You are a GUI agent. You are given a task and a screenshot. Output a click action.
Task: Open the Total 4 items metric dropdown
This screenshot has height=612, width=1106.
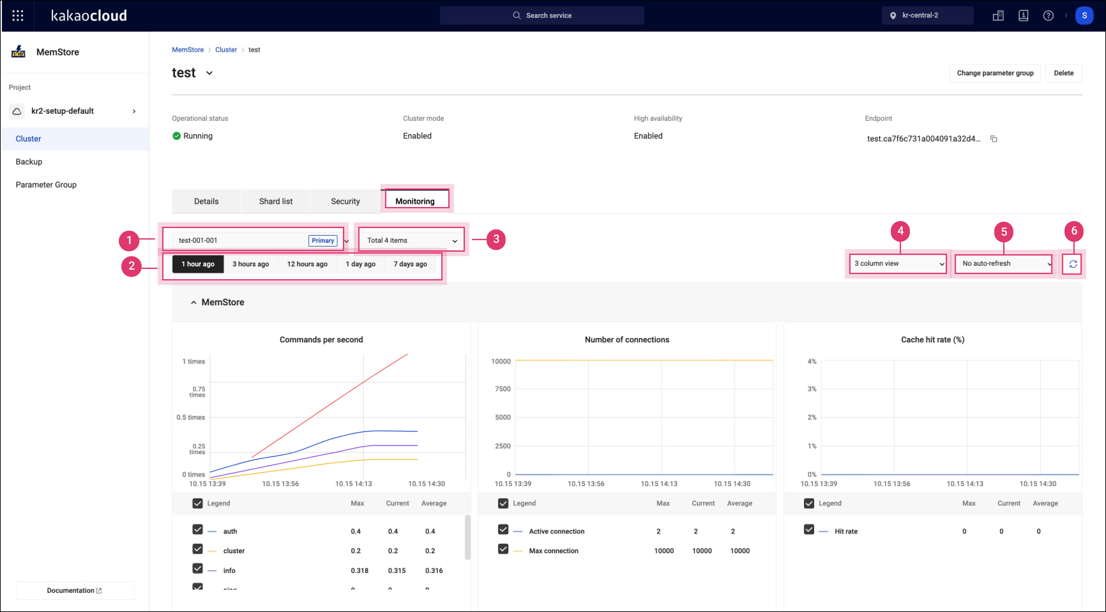coord(411,241)
